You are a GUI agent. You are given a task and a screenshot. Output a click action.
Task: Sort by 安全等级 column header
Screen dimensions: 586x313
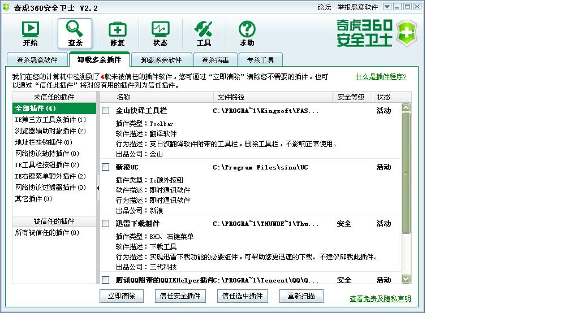point(351,97)
